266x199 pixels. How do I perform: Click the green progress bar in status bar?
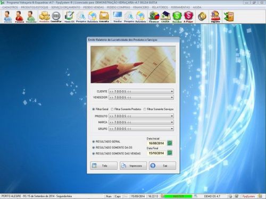pos(178,196)
